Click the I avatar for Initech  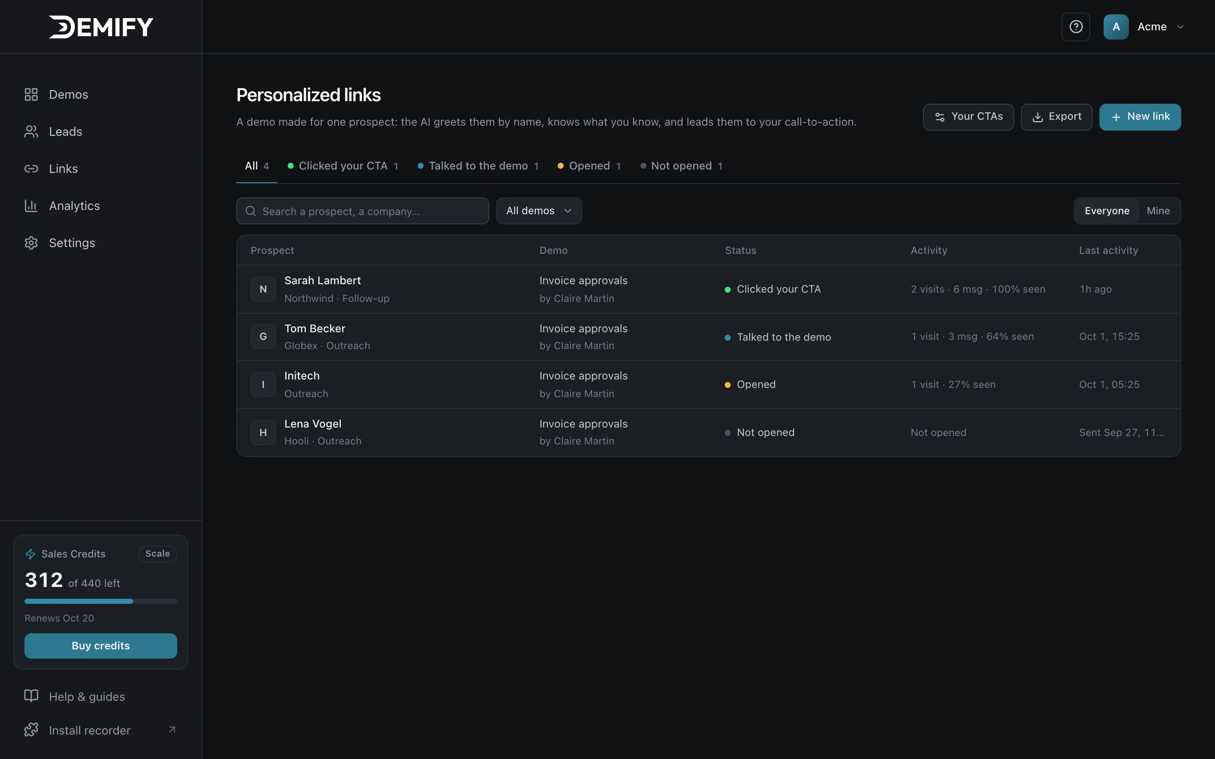(x=263, y=385)
